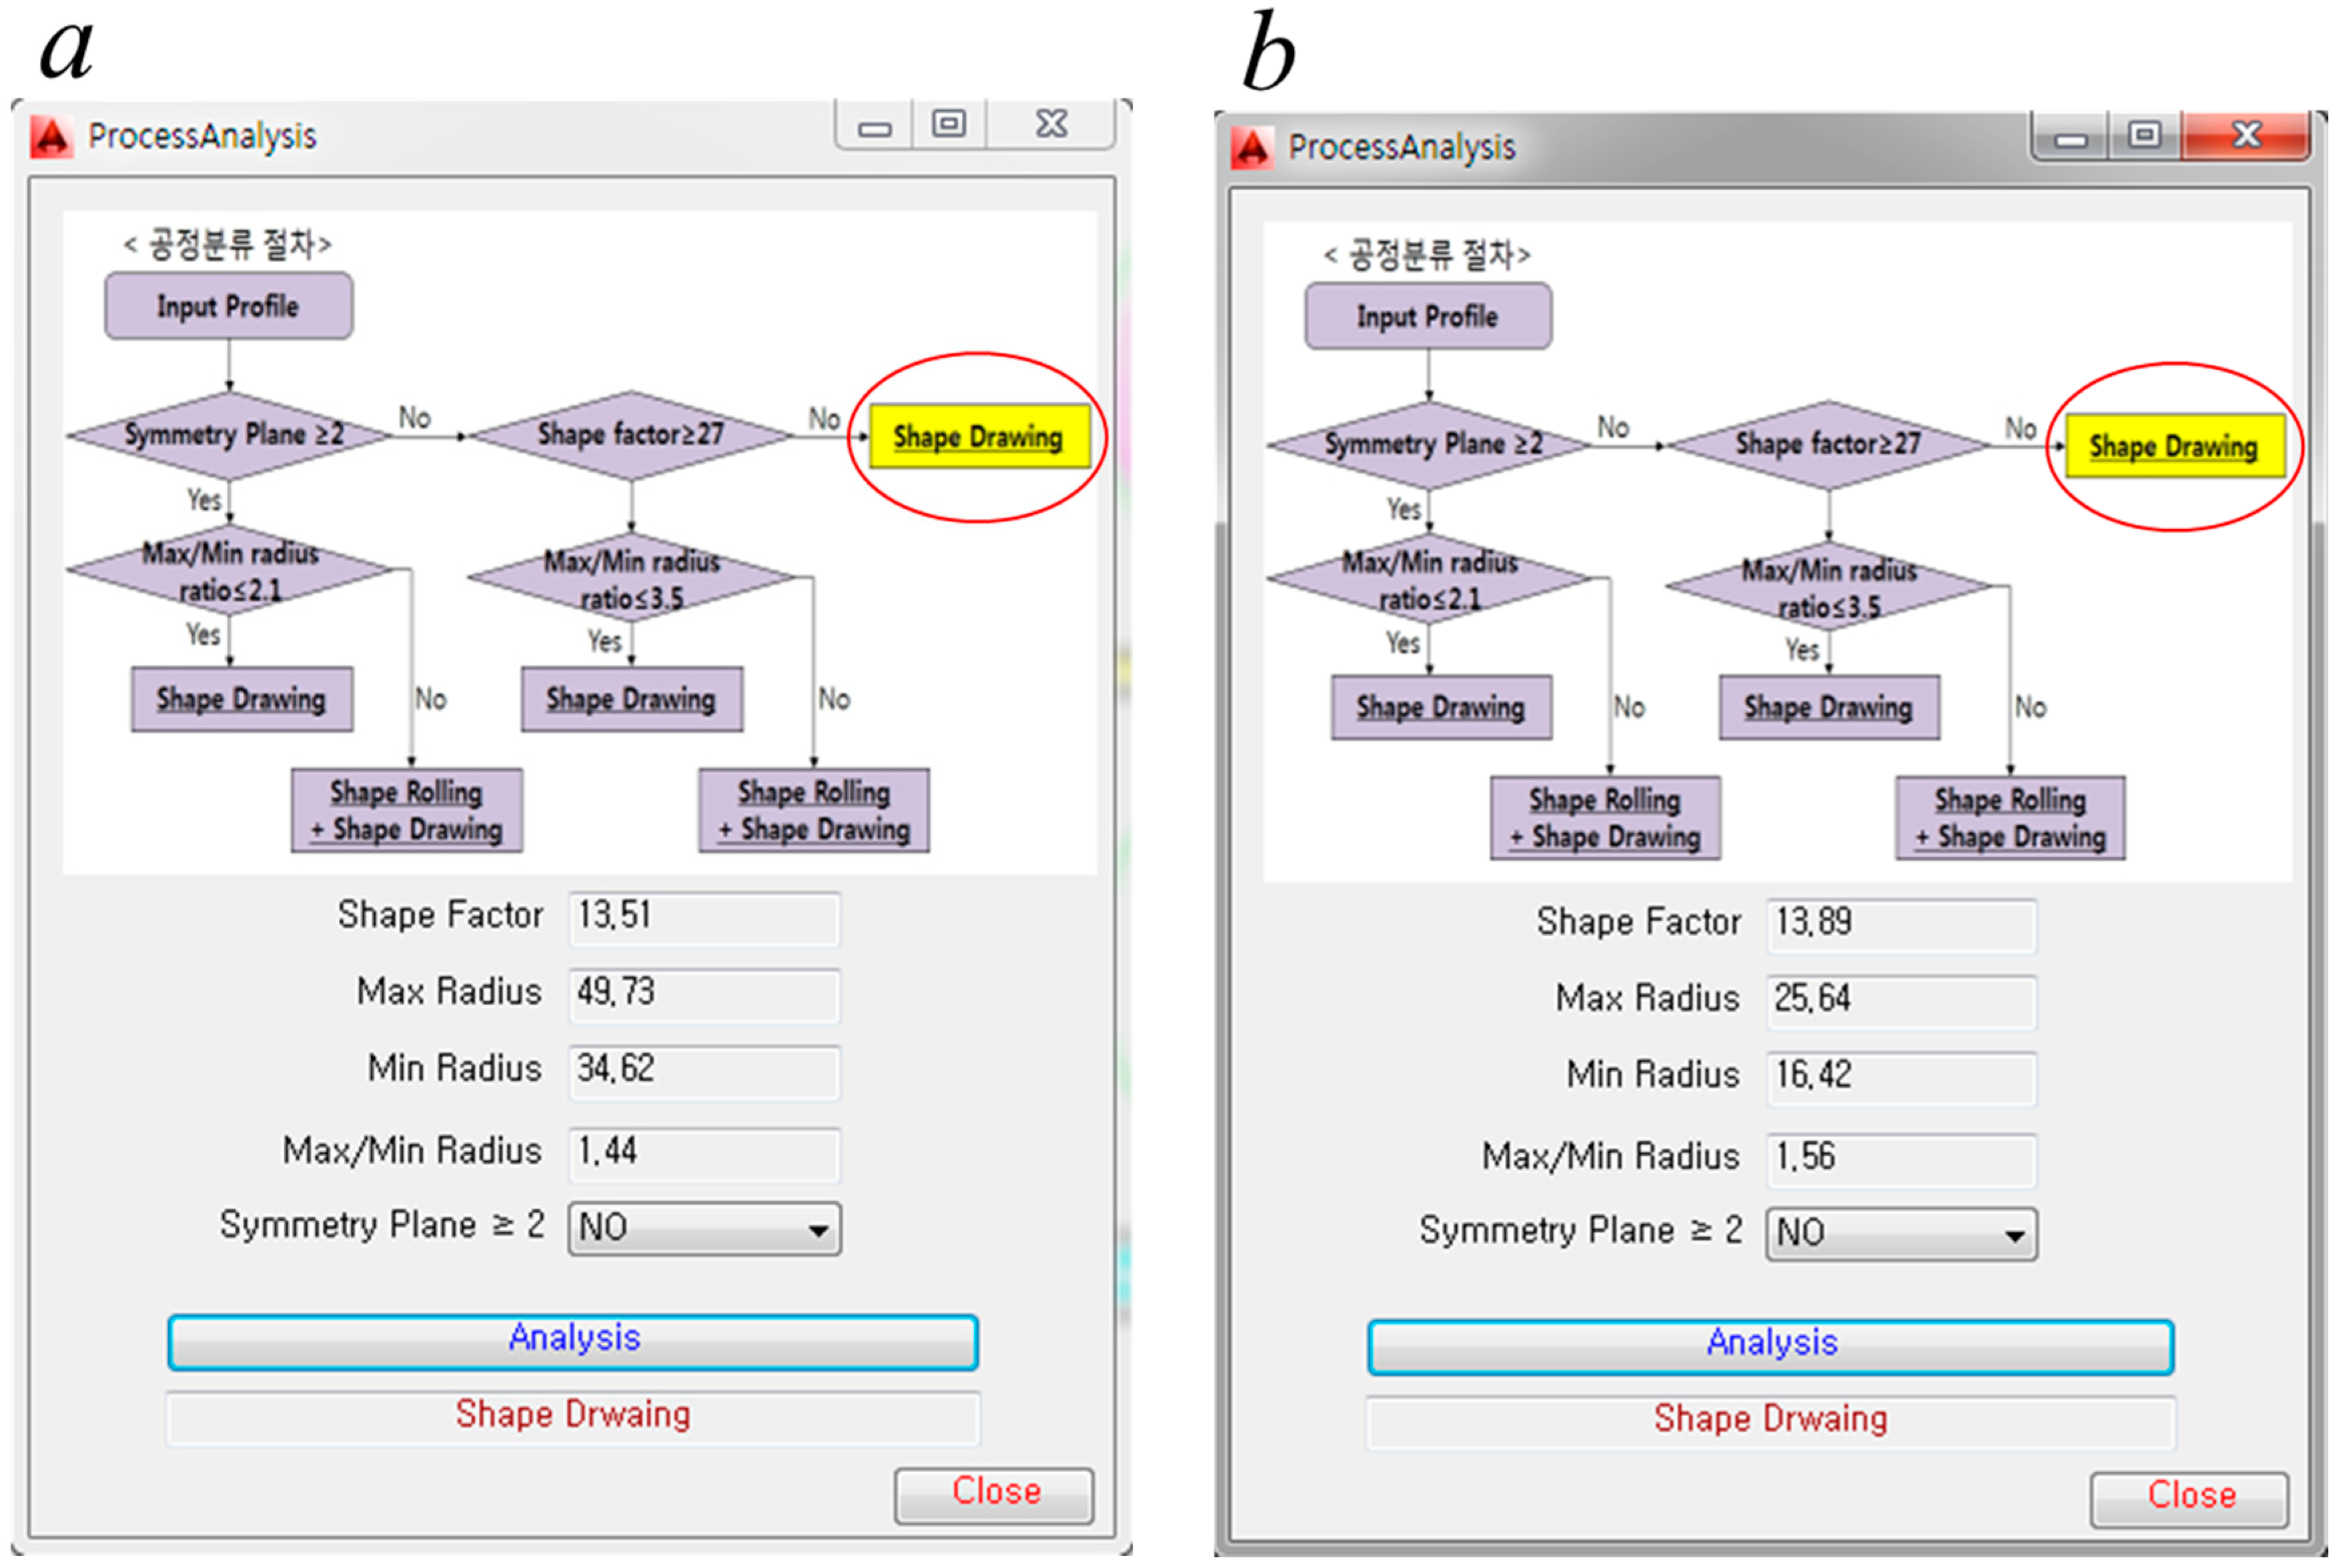Minimize the right ProcessAnalysis window

(2070, 138)
